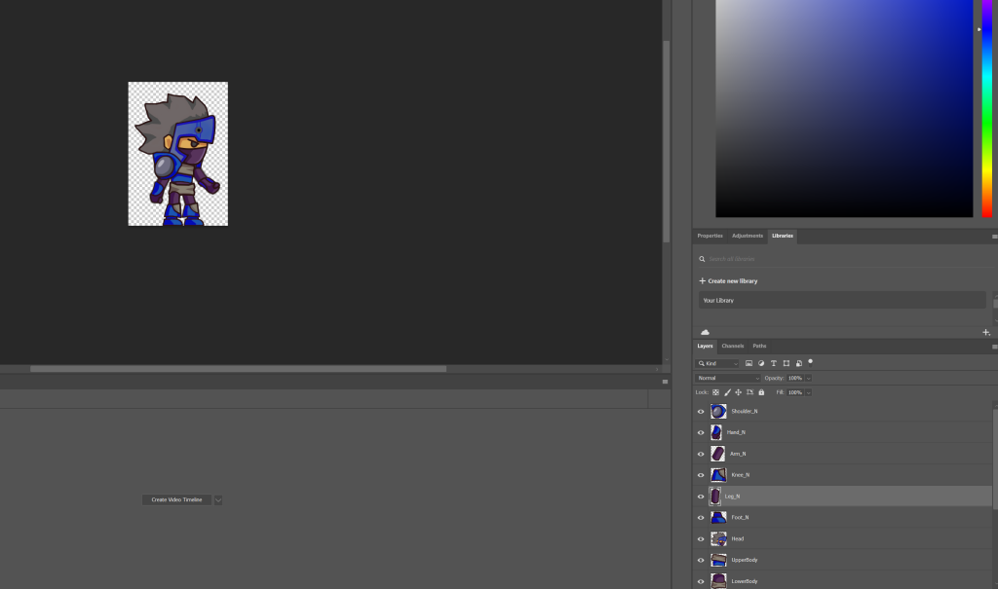Switch to the Adjustments tab
998x589 pixels.
tap(748, 236)
